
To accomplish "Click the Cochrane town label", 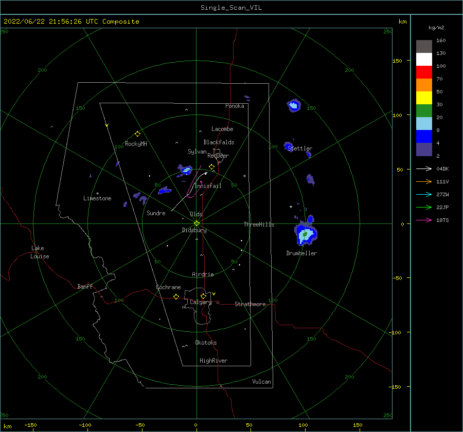I will point(168,287).
